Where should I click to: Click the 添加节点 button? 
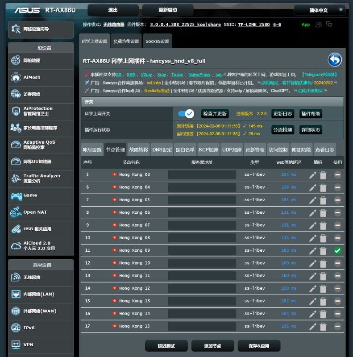click(x=212, y=346)
